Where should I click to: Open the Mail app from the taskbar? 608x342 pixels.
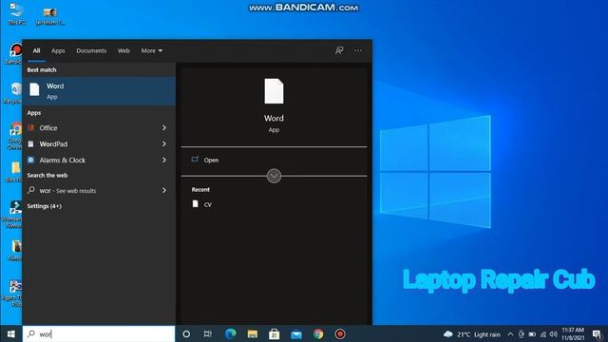[296, 333]
